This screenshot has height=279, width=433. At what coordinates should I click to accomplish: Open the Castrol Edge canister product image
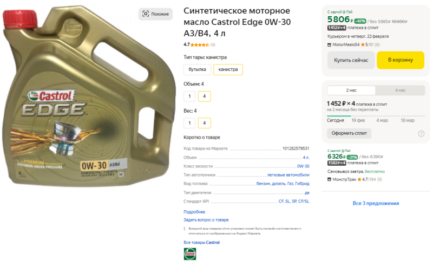click(89, 96)
